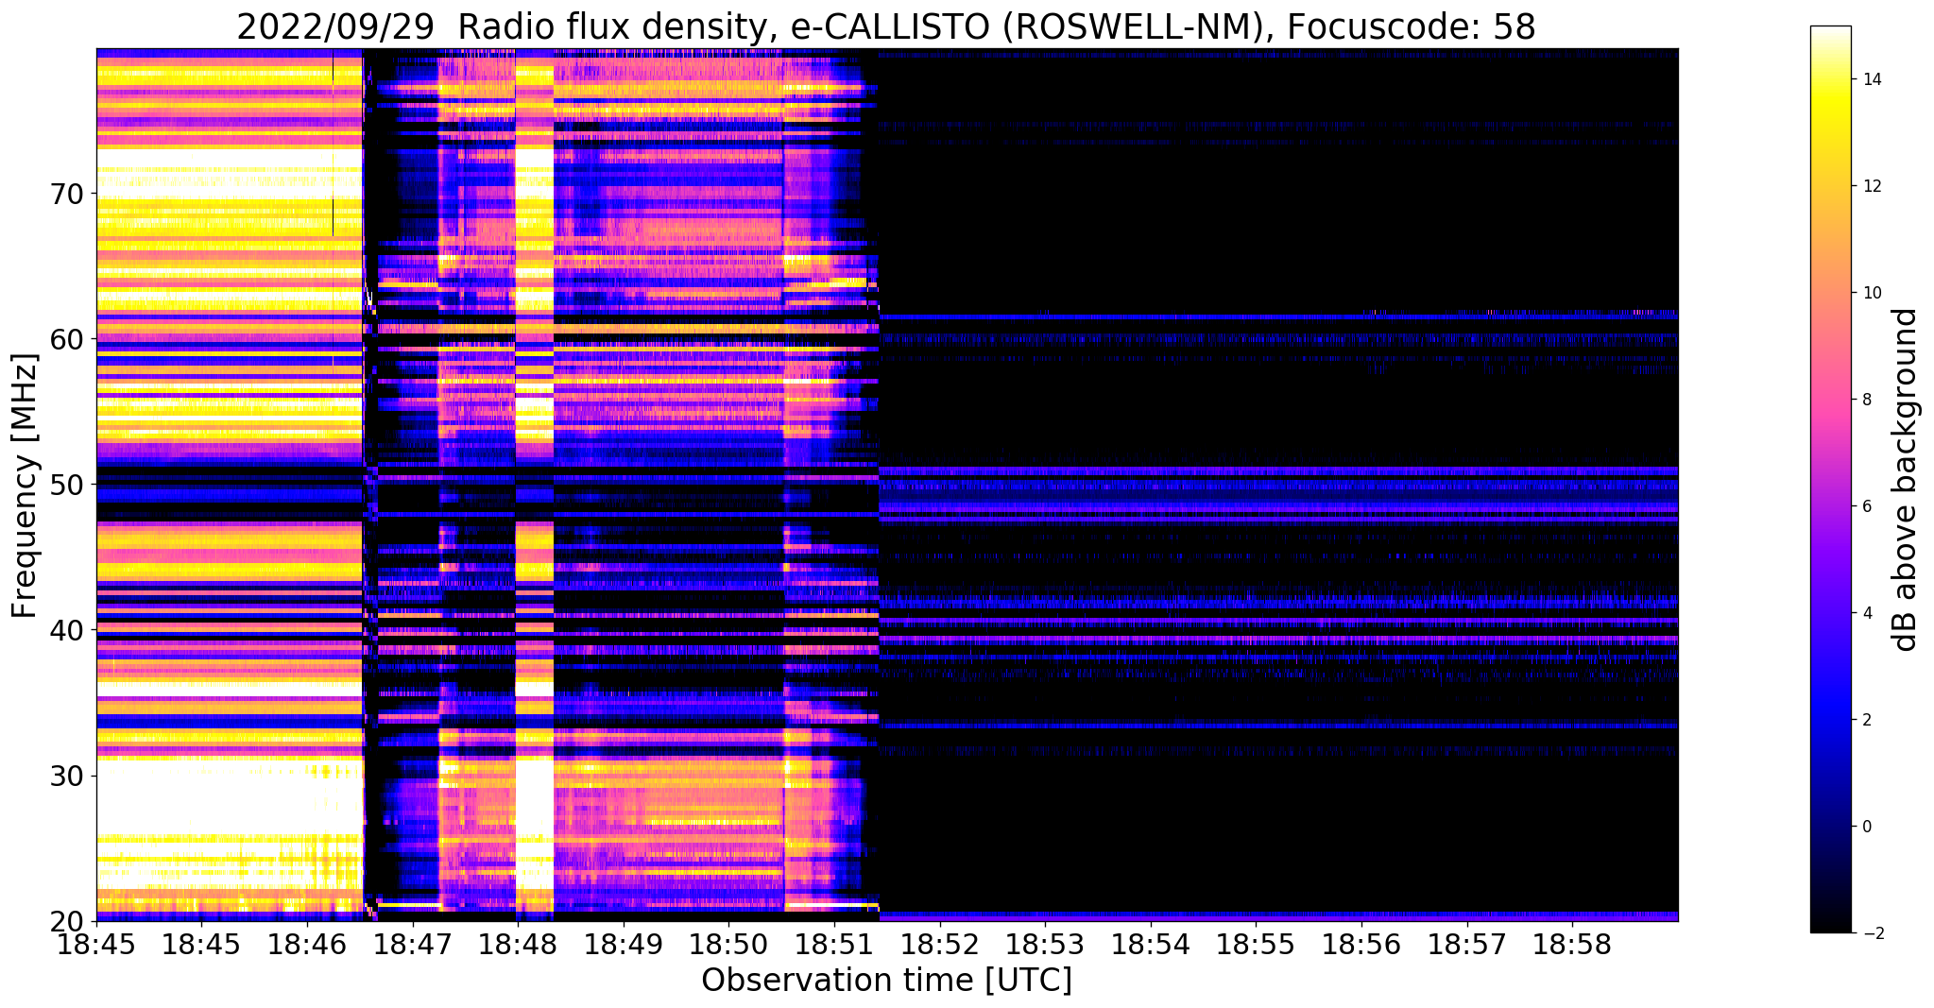The width and height of the screenshot is (1934, 1008).
Task: Click the 18:48 time tick label
Action: point(518,946)
